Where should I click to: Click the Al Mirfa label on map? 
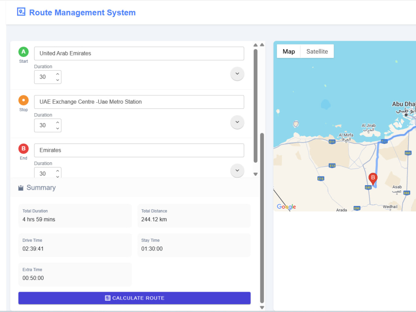pos(346,137)
